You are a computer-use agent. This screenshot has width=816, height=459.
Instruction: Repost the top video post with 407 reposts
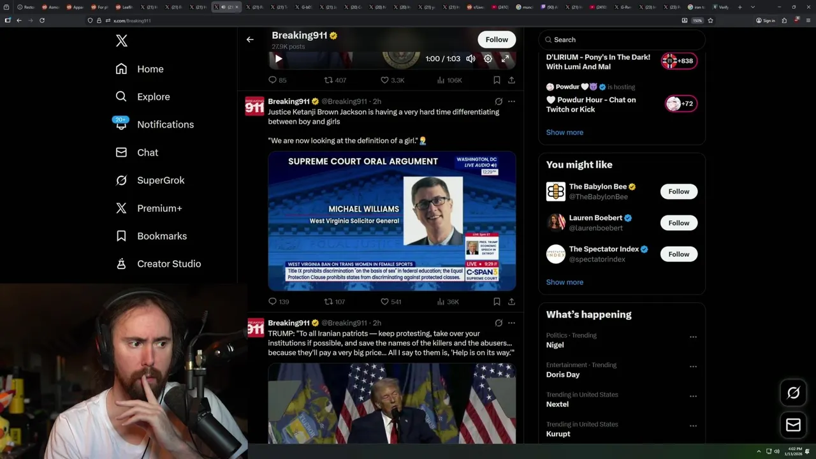pos(335,80)
